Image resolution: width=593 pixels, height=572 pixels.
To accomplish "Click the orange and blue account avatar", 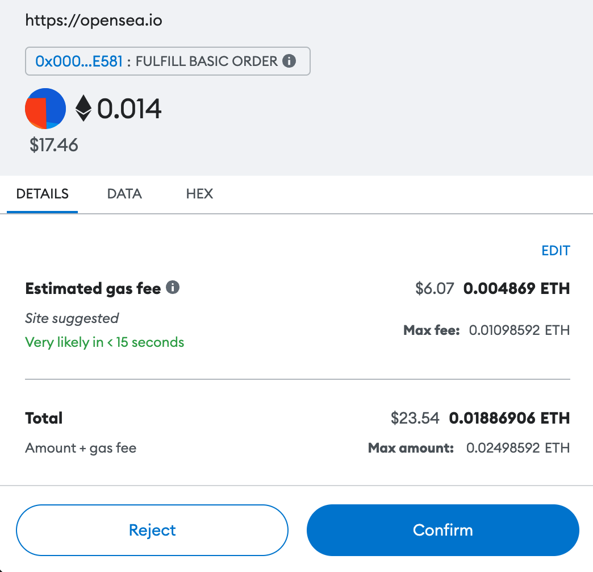I will pos(45,109).
